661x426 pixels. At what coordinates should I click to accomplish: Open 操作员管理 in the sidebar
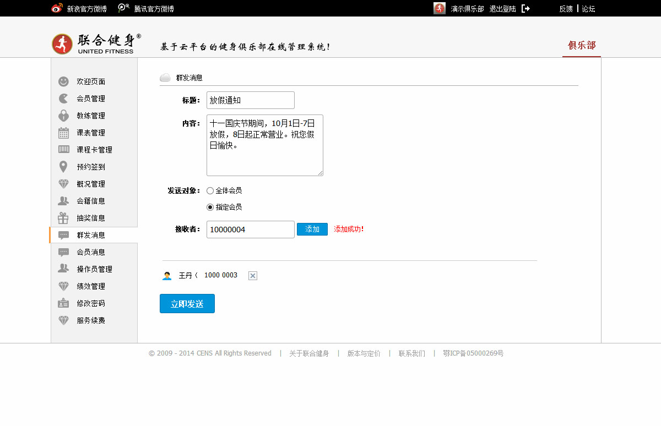coord(94,269)
